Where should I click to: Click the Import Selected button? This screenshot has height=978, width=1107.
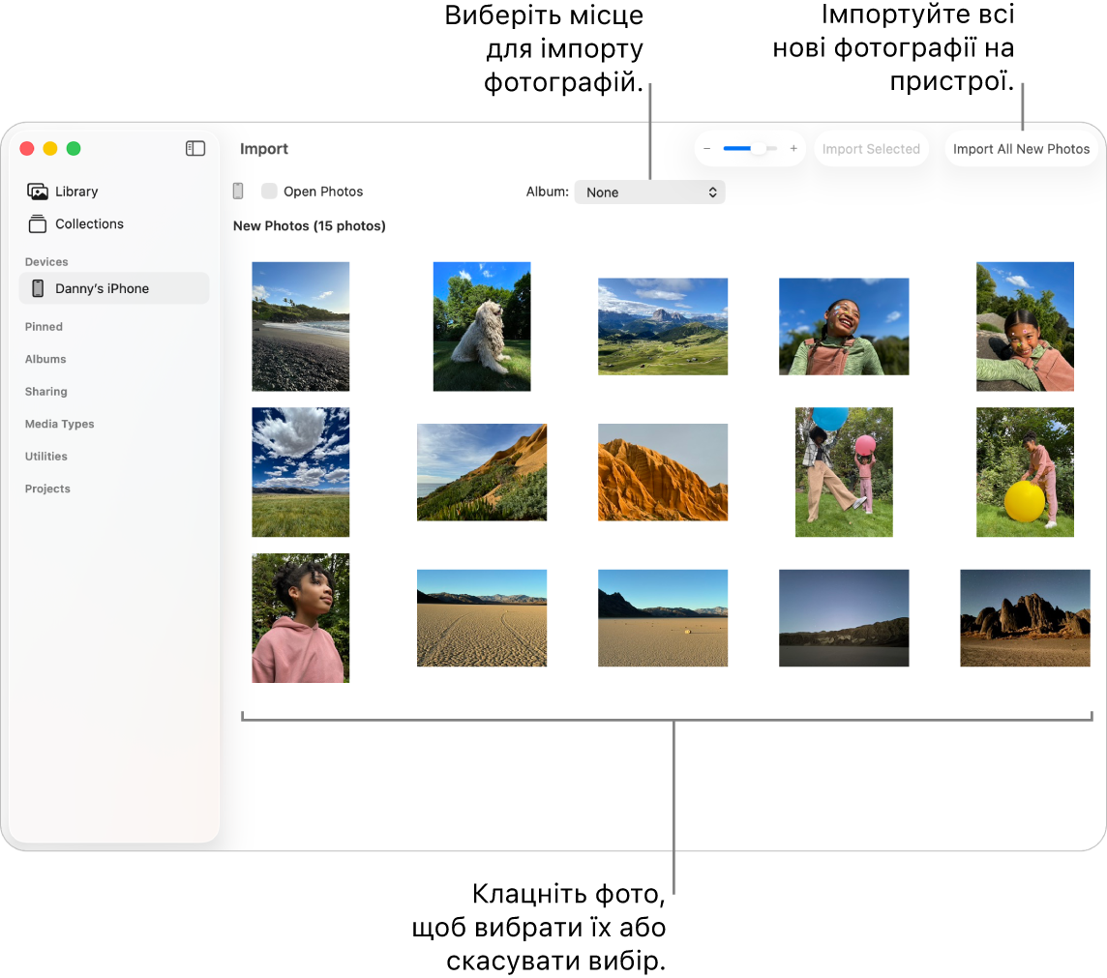tap(870, 148)
